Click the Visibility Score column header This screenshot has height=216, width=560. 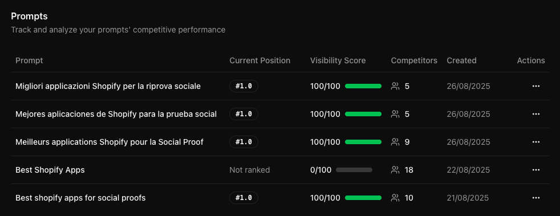(x=338, y=60)
